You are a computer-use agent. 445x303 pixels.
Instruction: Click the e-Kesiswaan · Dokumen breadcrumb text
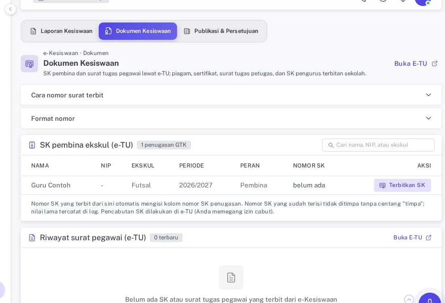[x=76, y=53]
